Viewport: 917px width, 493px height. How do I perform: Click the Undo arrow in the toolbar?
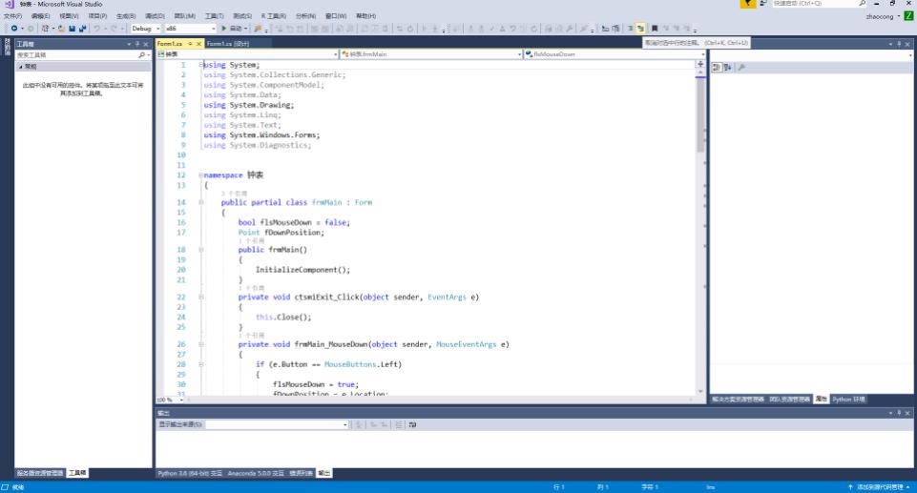click(x=97, y=29)
